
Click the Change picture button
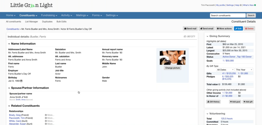coord(172,68)
